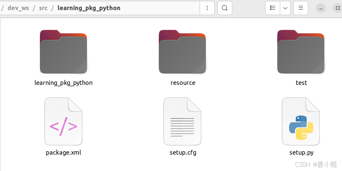This screenshot has width=342, height=171.
Task: Open the learning_pkg_python folder icon
Action: tap(63, 52)
